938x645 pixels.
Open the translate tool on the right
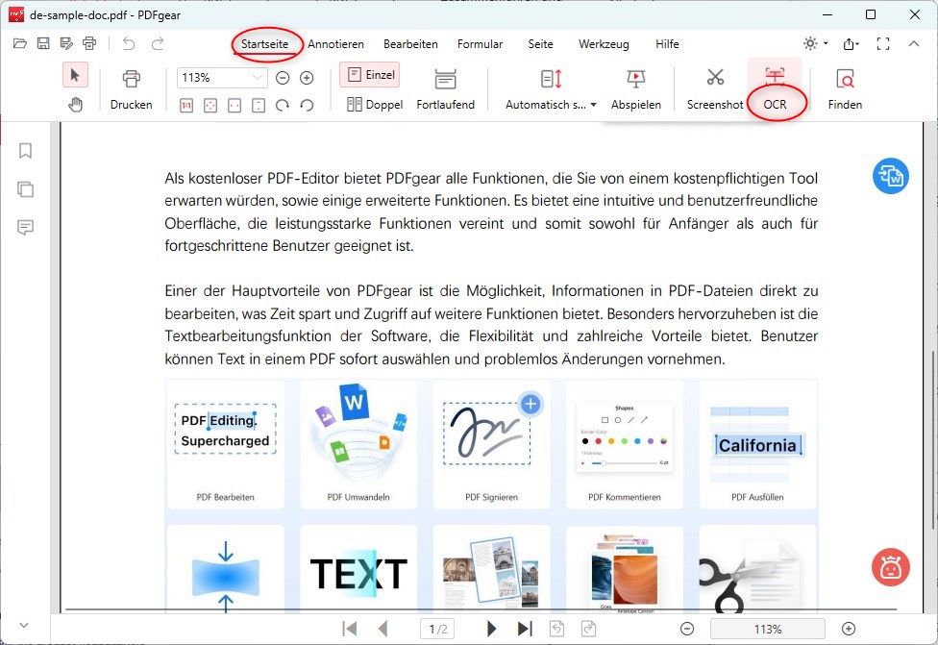890,177
